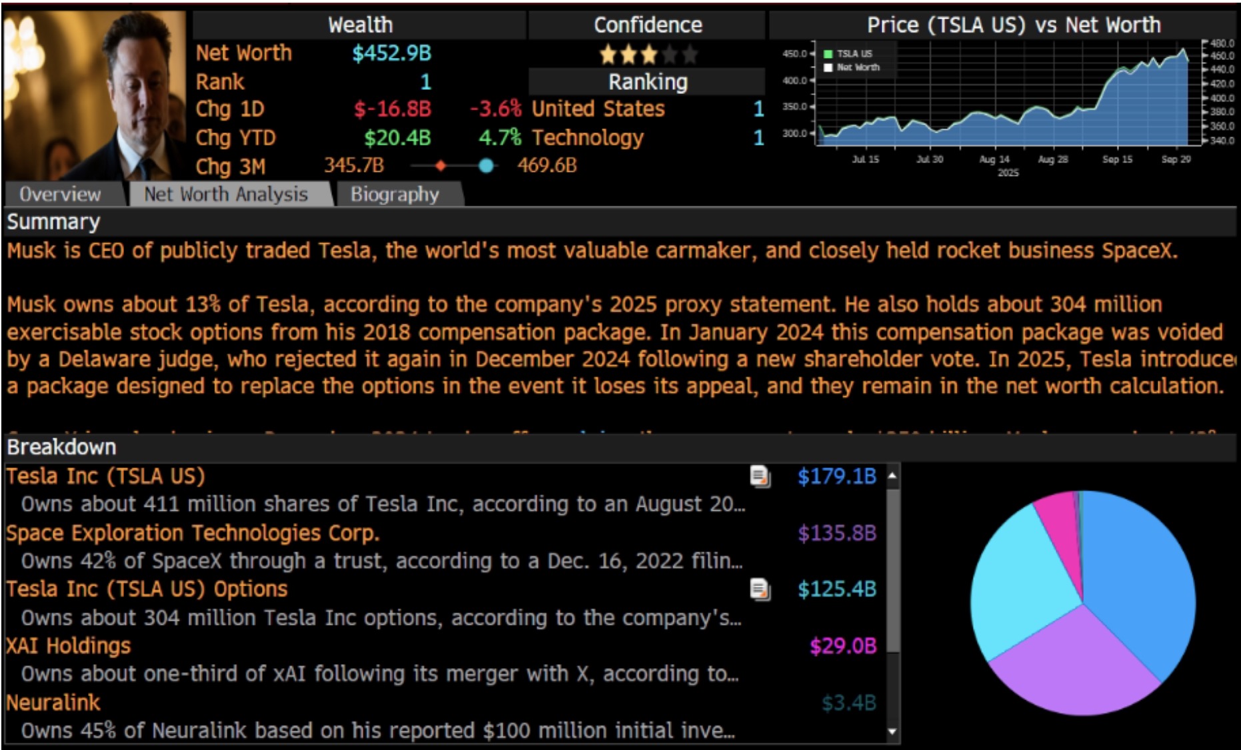Click the $179.1B Tesla value
This screenshot has width=1241, height=750.
pyautogui.click(x=837, y=476)
